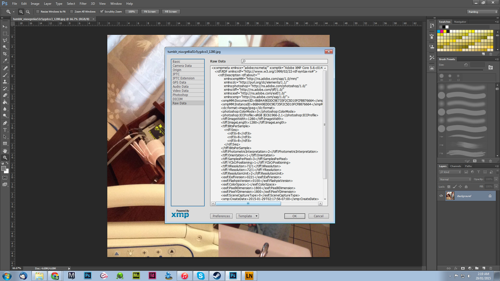
Task: Select Camera Data in File Info list
Action: pyautogui.click(x=187, y=66)
